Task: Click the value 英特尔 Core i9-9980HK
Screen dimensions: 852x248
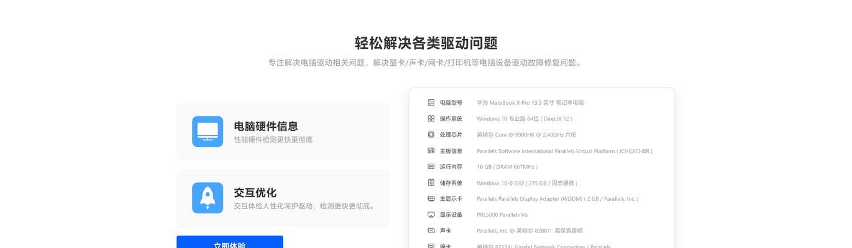Action: (x=526, y=135)
